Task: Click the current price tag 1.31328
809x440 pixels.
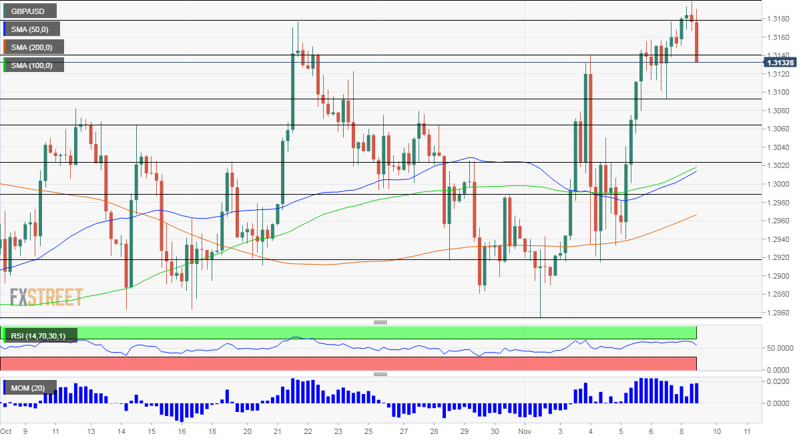Action: pos(782,63)
